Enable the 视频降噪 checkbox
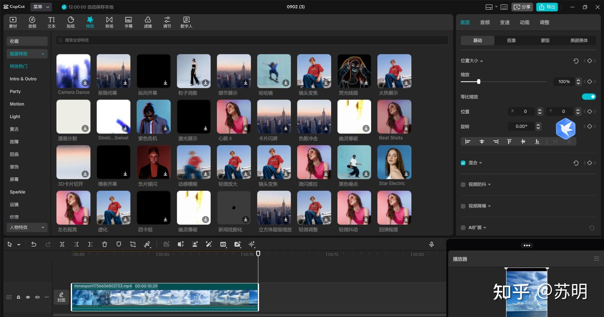604x317 pixels. coord(463,206)
